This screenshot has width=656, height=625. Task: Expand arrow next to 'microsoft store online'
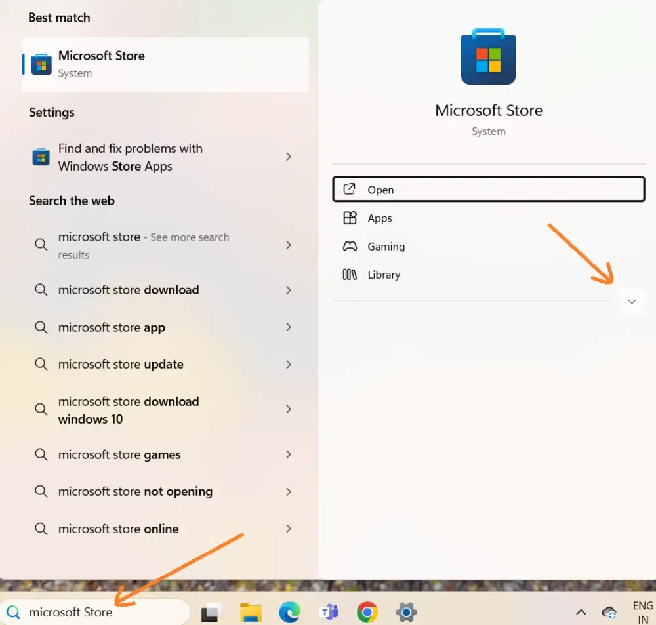(x=288, y=529)
